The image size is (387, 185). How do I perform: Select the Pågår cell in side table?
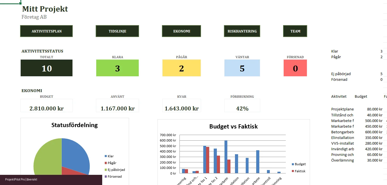click(x=336, y=57)
